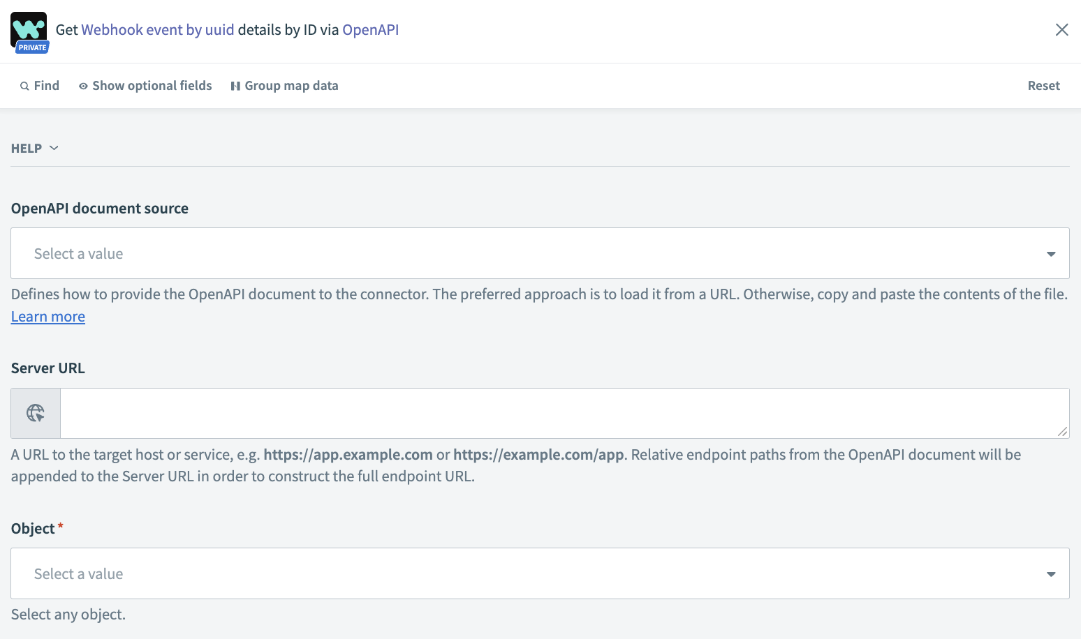
Task: Open the OpenAPI document source dropdown
Action: pyautogui.click(x=531, y=253)
